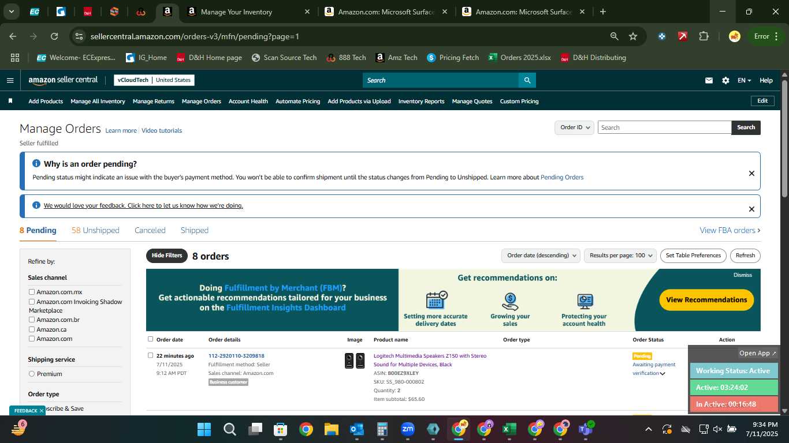Open Zoom from the taskbar
Image resolution: width=789 pixels, height=443 pixels.
point(408,429)
